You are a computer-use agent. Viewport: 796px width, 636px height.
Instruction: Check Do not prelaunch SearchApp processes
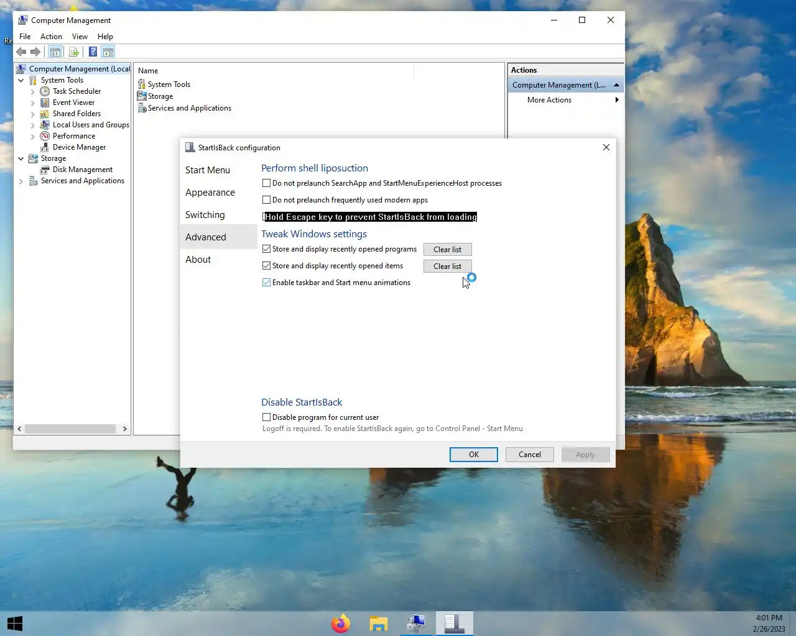267,183
